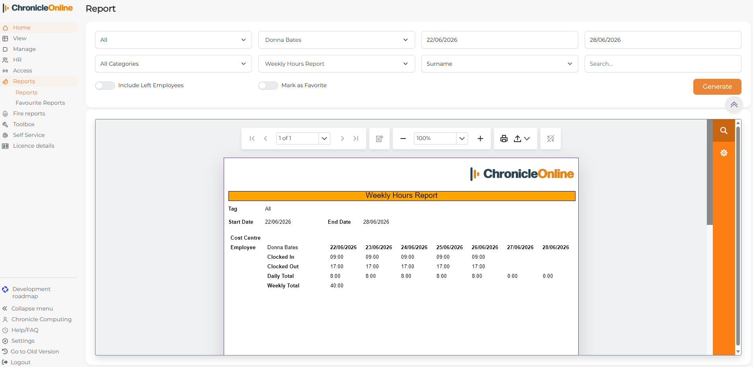Zoom in the report preview

point(480,139)
